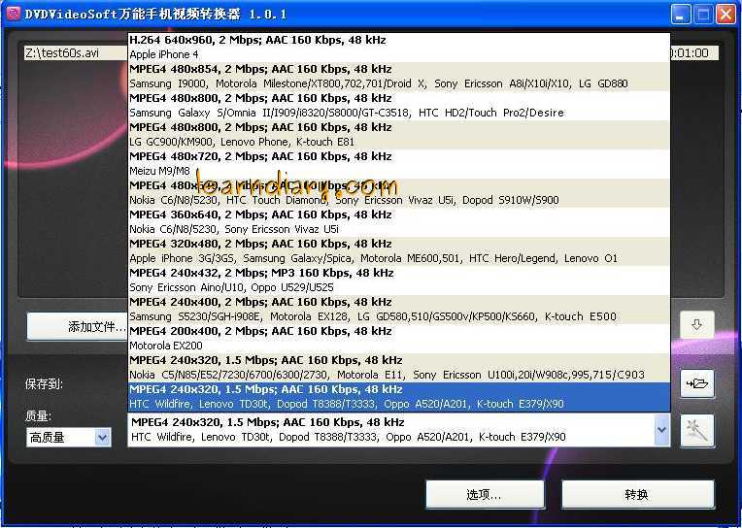Pick MPEG4 480x800 Samsung Galaxy S preset
The height and width of the screenshot is (528, 742).
tap(398, 106)
